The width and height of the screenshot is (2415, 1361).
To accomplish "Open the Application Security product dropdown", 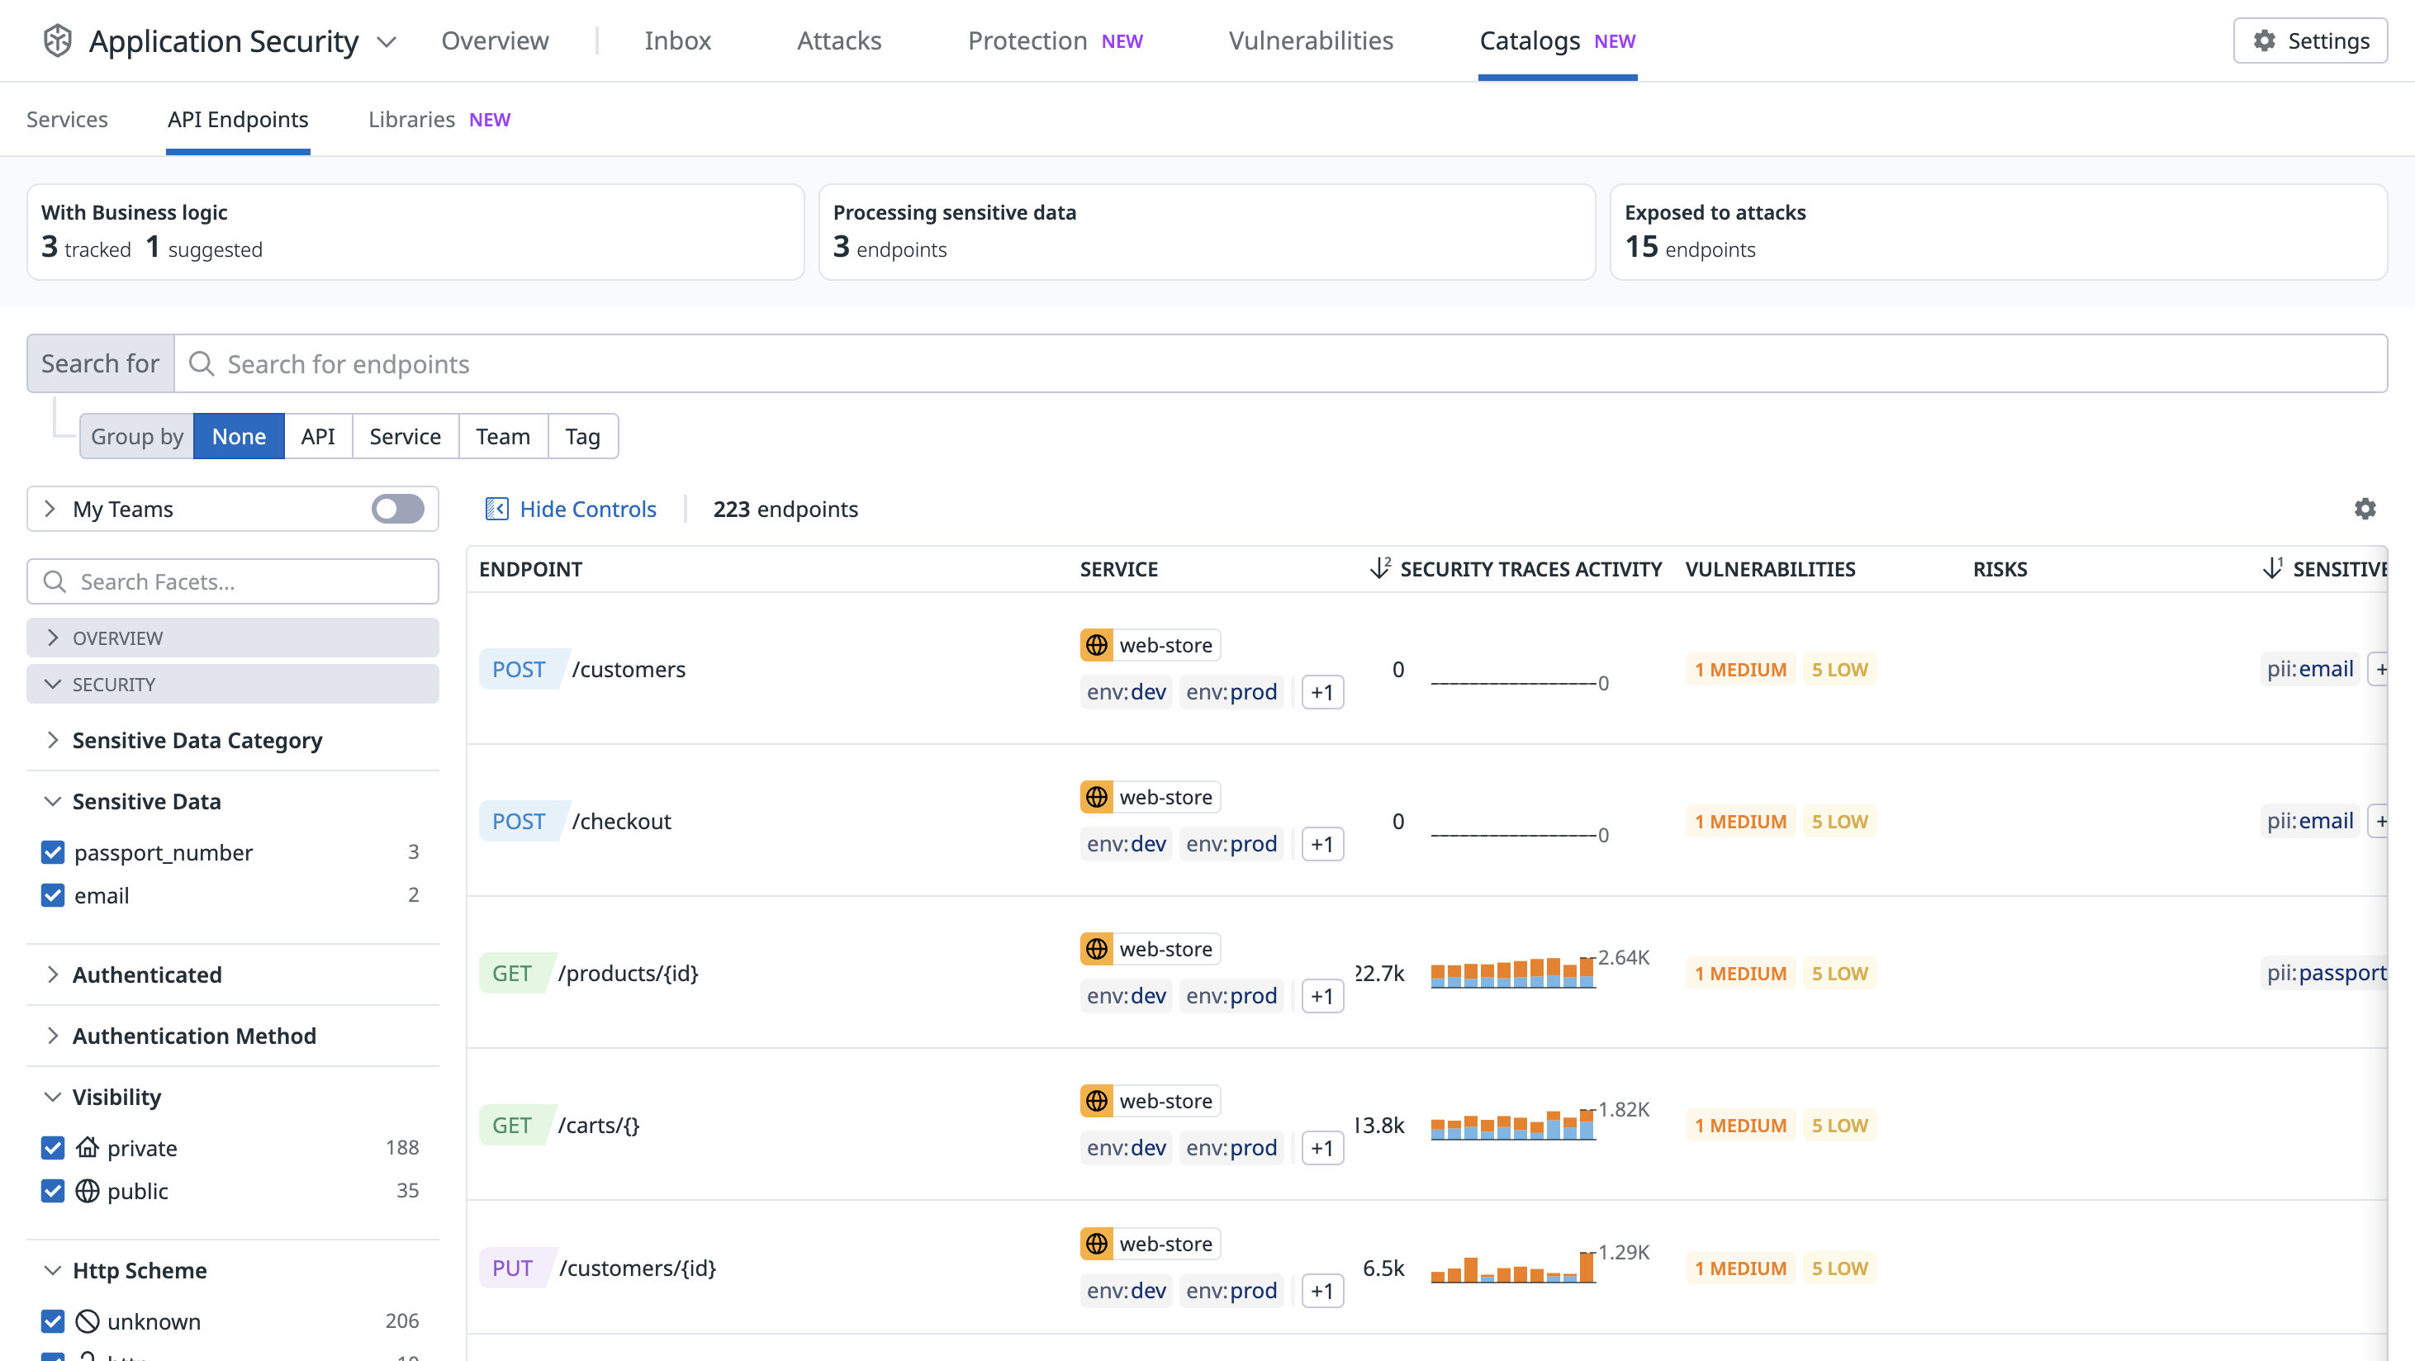I will point(387,41).
